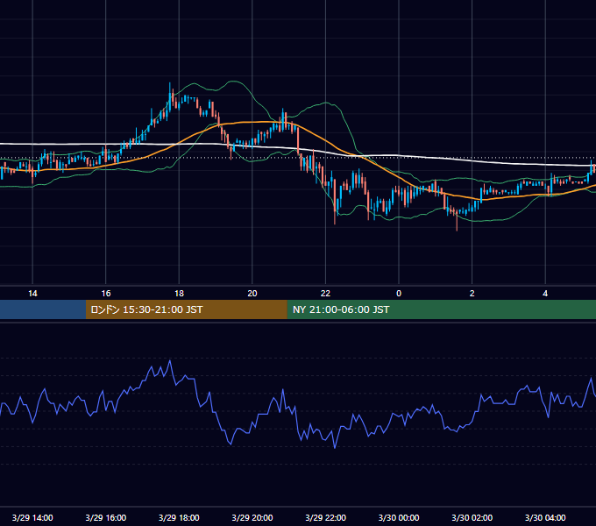Click the '3/30 00:00' label on oscillator axis
596x526 pixels.
pos(399,517)
